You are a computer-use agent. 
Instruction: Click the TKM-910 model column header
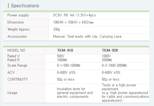click(65, 51)
